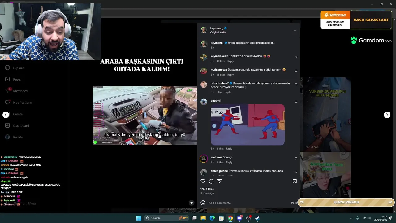The image size is (396, 223).
Task: Click the 1,923 likes count
Action: click(207, 189)
